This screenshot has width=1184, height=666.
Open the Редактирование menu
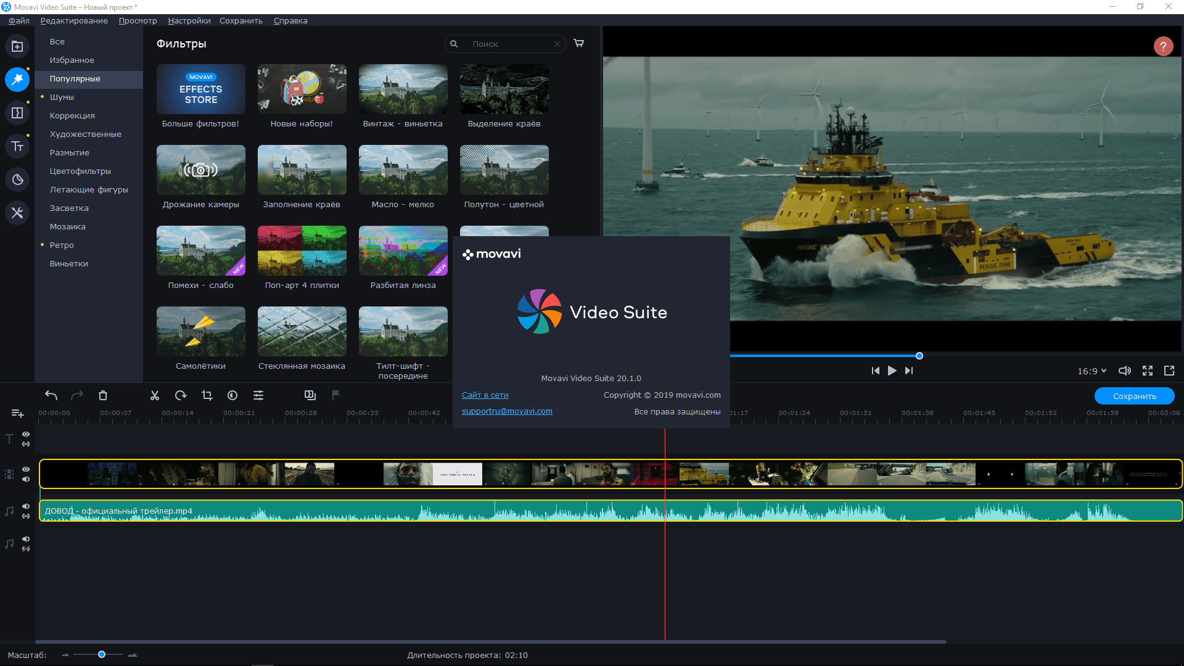pyautogui.click(x=74, y=20)
